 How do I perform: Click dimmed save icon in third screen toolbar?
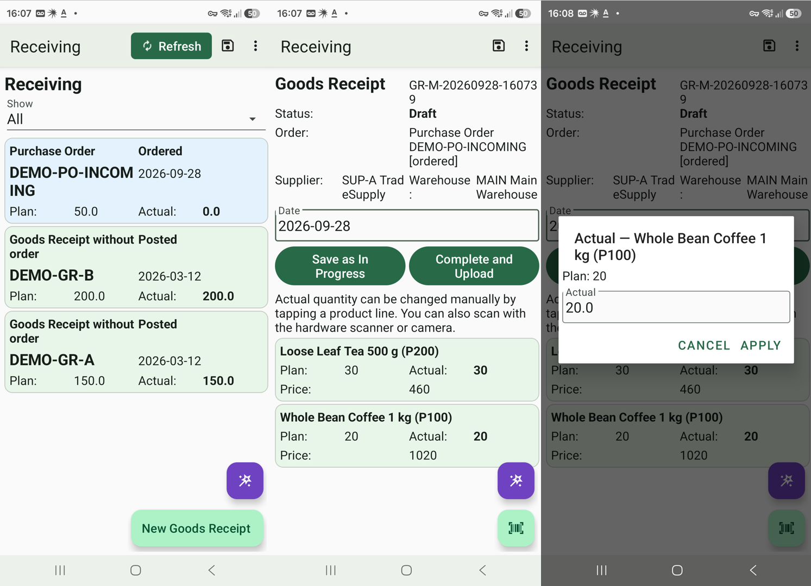(769, 46)
